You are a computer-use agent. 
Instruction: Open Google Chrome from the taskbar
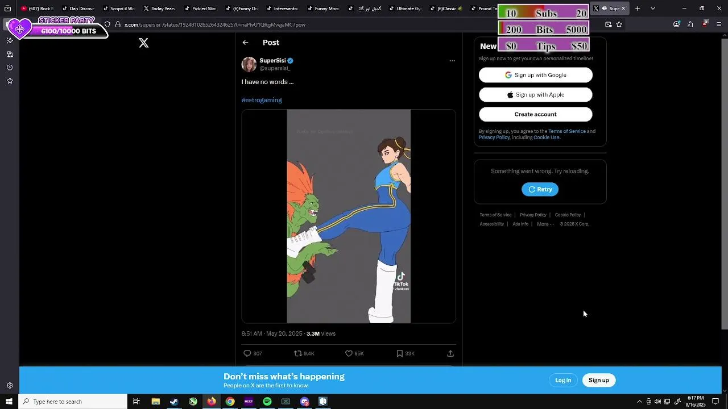(x=230, y=402)
